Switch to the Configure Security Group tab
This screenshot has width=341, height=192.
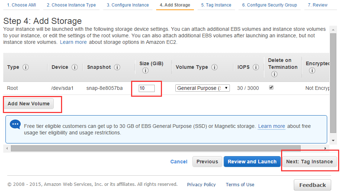(x=270, y=5)
